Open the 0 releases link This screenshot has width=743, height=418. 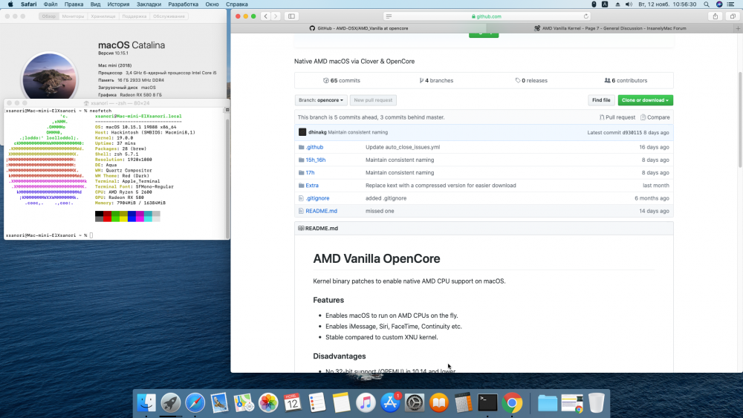[x=531, y=80]
